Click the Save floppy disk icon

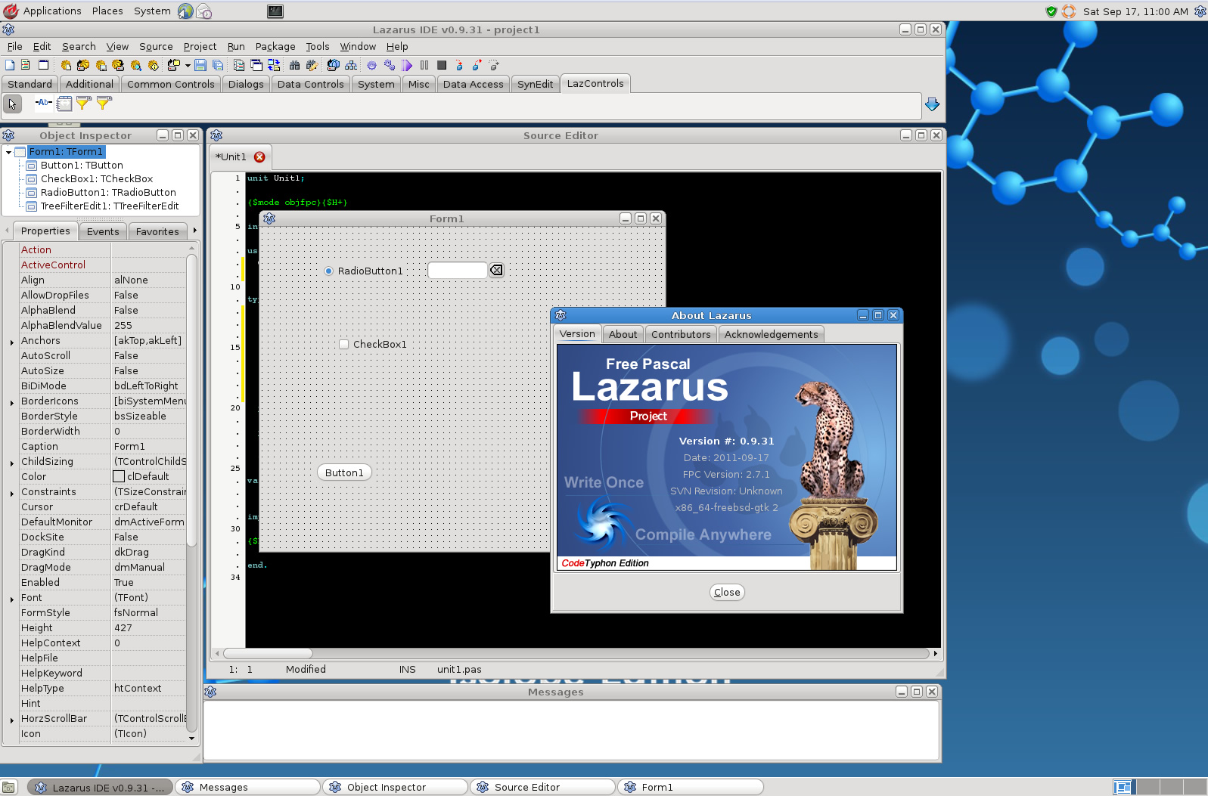click(x=200, y=65)
